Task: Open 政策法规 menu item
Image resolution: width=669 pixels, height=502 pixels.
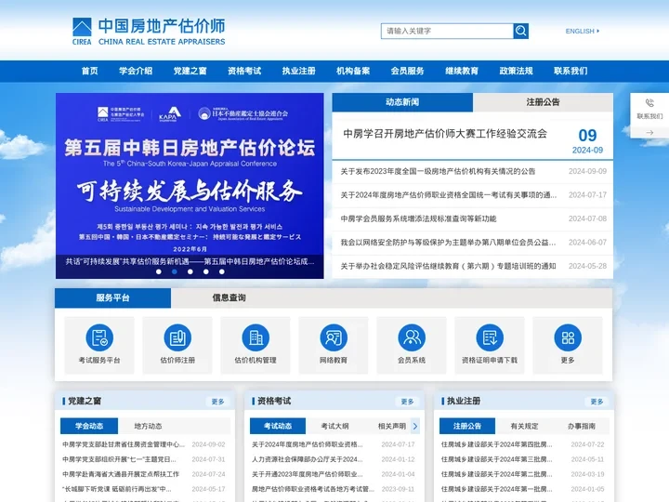Action: pos(517,71)
